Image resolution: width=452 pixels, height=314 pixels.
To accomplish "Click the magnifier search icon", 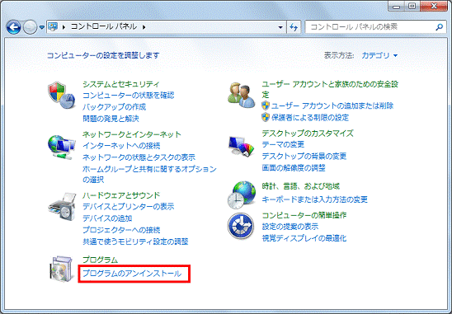I will coord(439,27).
